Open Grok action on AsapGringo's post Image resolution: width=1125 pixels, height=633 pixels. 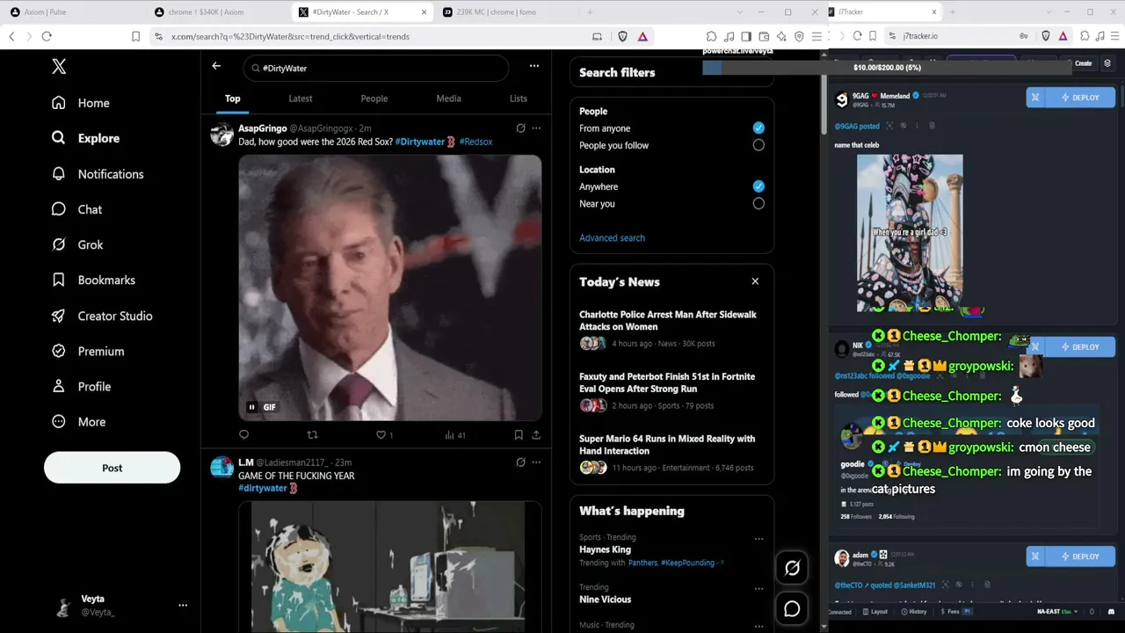(520, 128)
